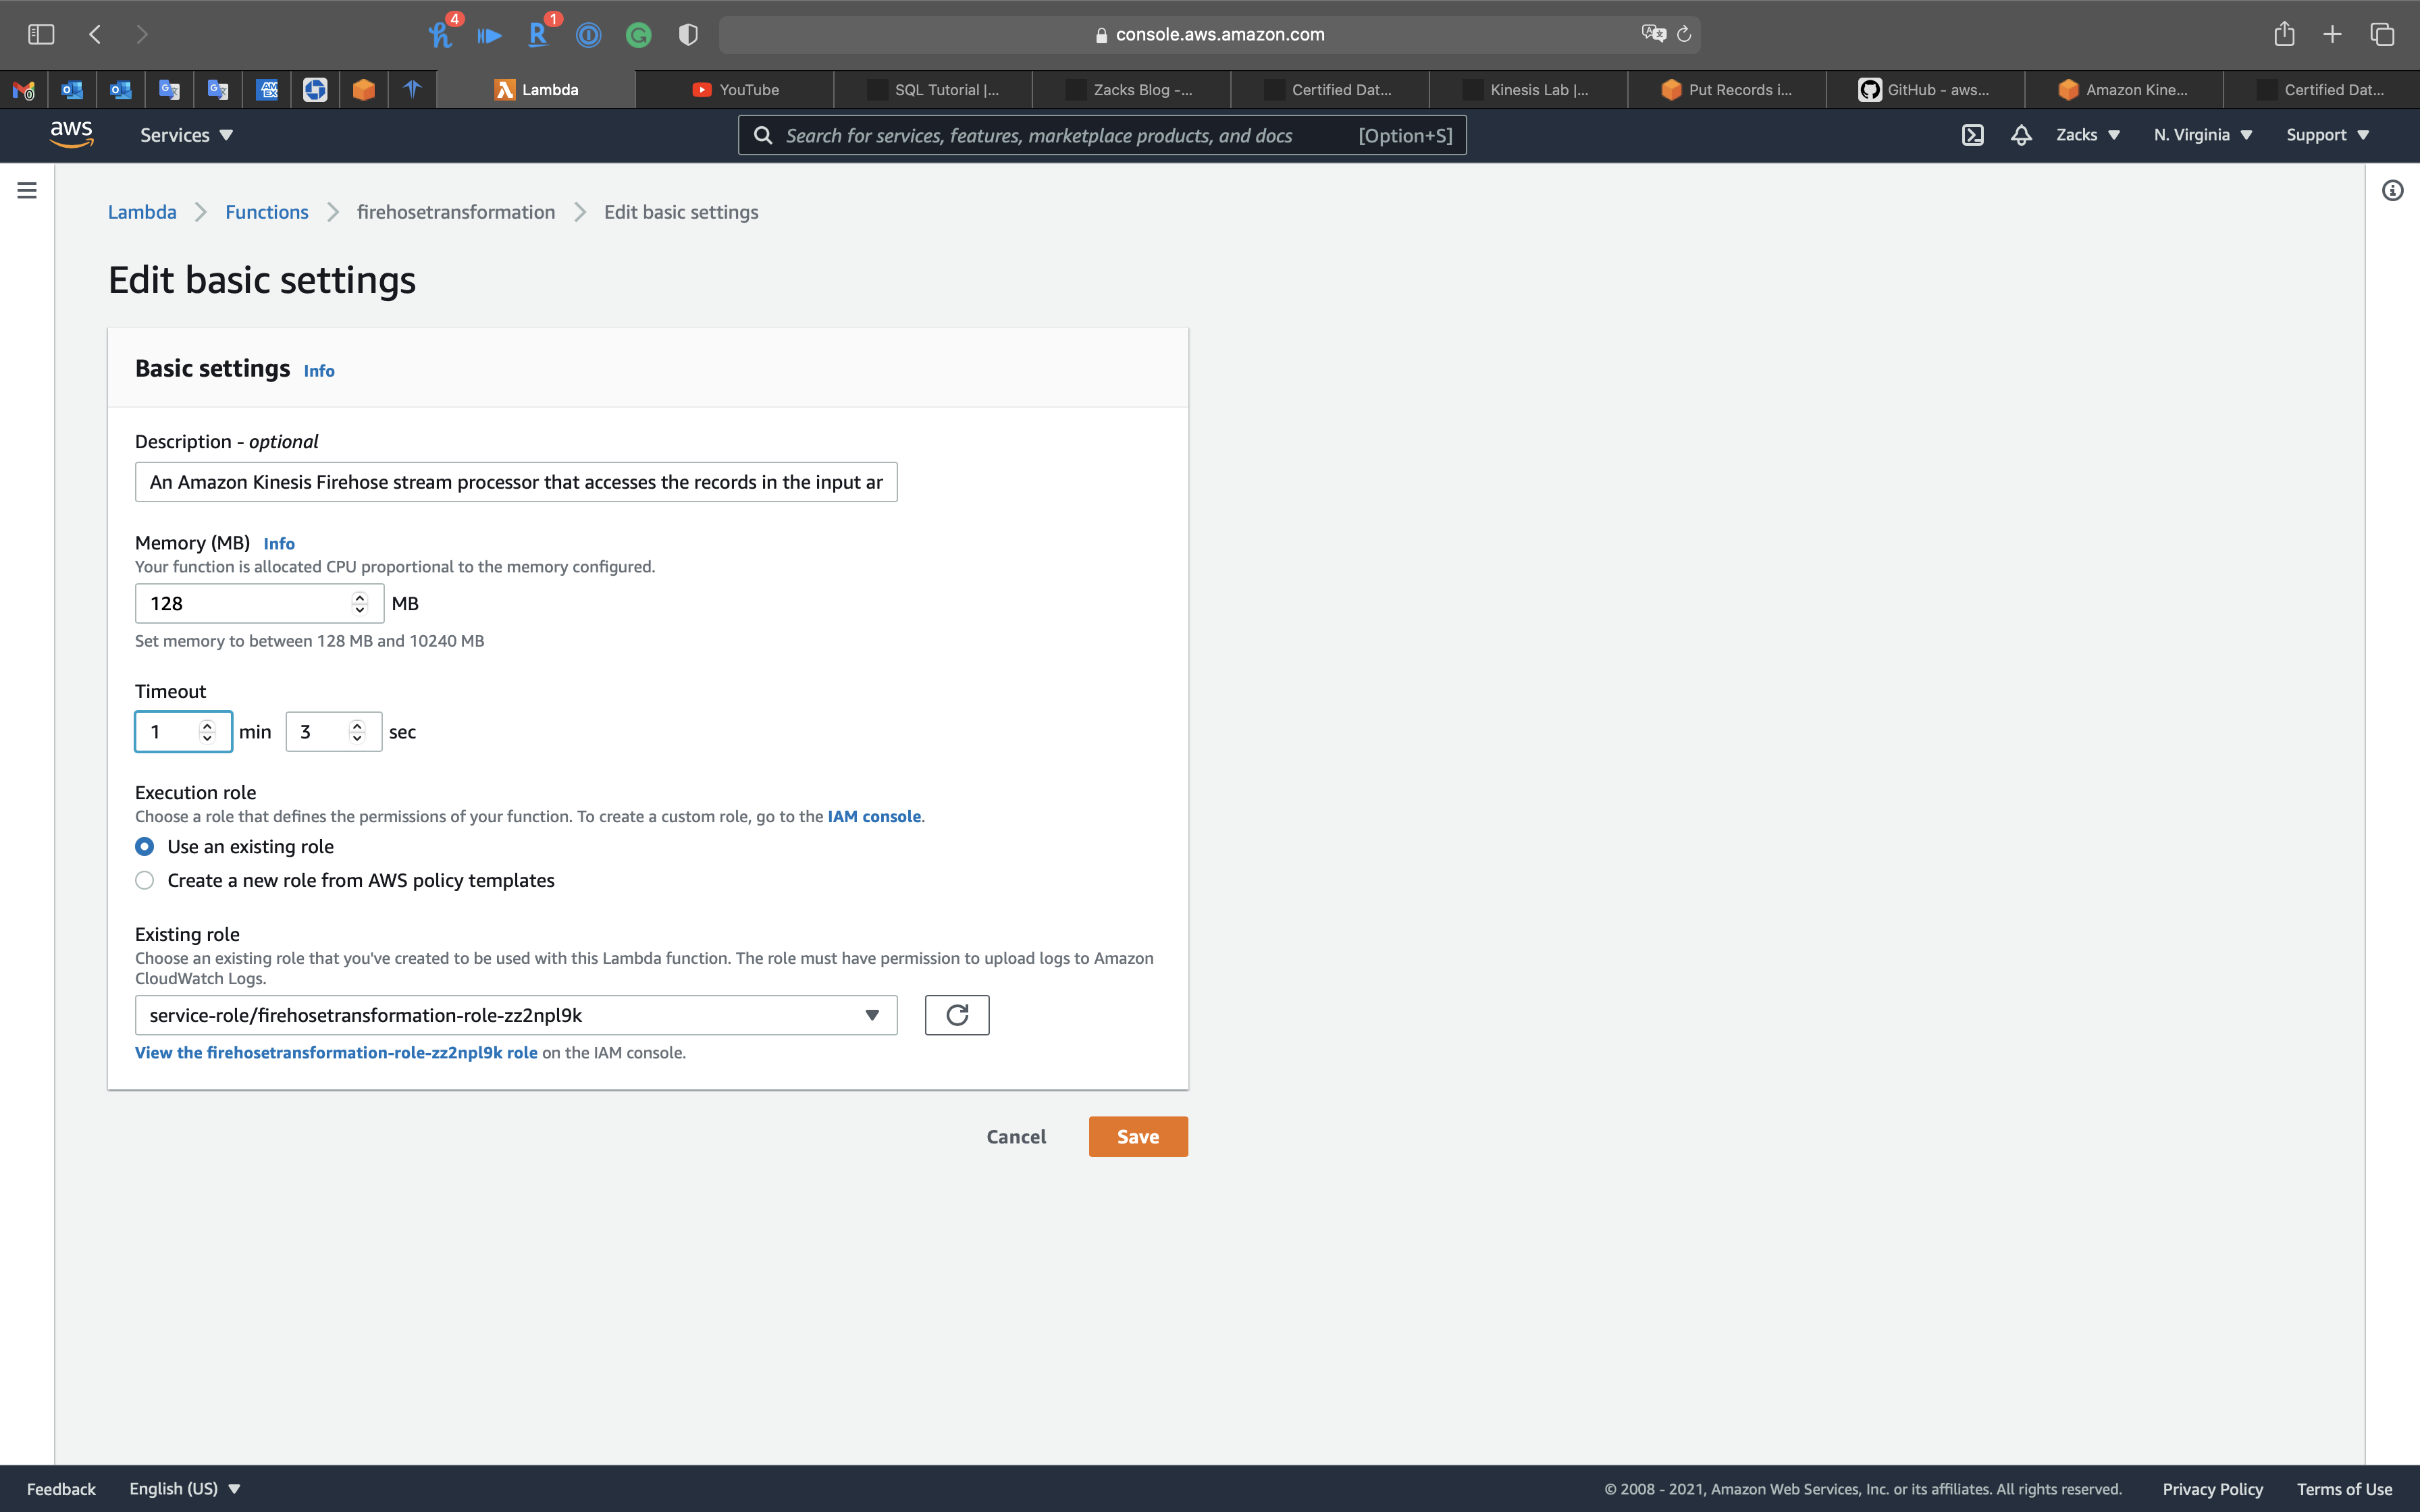2420x1512 pixels.
Task: Select Create a new role from templates
Action: (145, 881)
